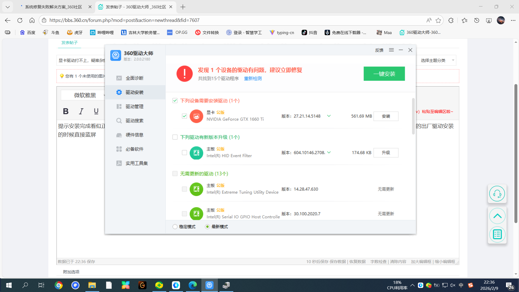Open 360驱动大师 from the taskbar
The height and width of the screenshot is (292, 519).
pos(209,285)
